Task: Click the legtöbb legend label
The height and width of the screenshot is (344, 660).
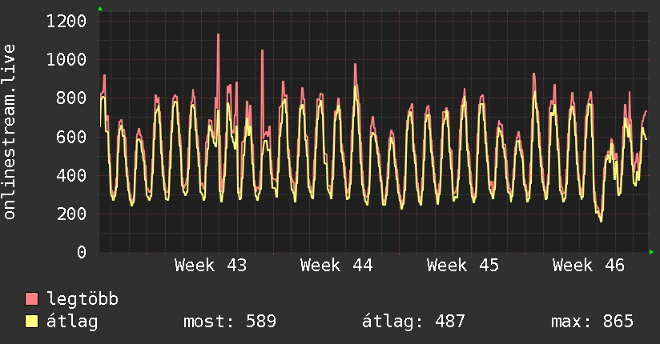Action: [x=82, y=299]
